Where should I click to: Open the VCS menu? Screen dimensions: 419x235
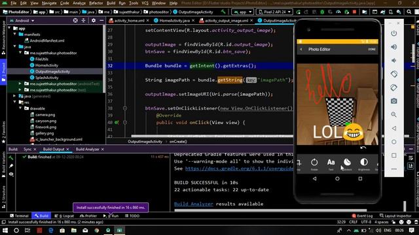coord(145,3)
